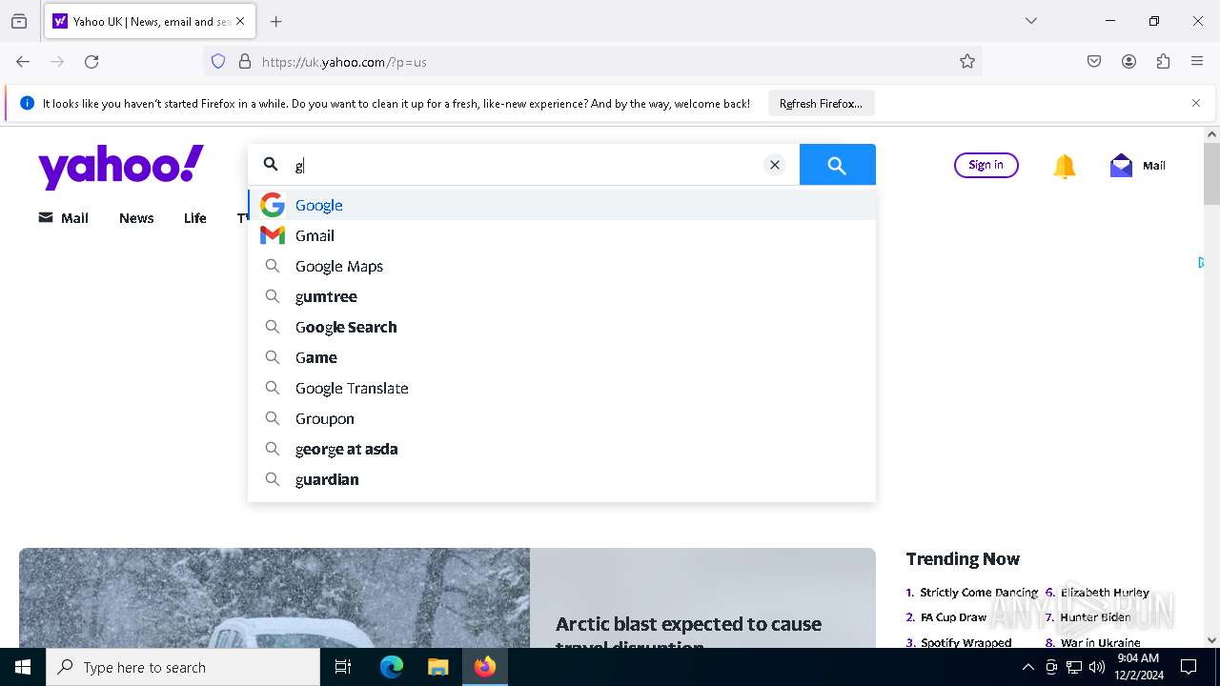Image resolution: width=1220 pixels, height=686 pixels.
Task: Open the Firefox account icon
Action: 1128,62
